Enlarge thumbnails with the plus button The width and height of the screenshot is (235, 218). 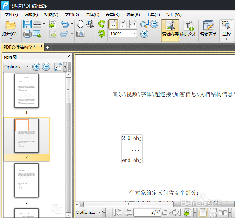point(36,66)
